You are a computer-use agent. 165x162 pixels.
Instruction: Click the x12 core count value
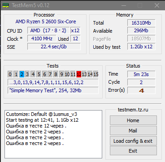tap(75, 30)
